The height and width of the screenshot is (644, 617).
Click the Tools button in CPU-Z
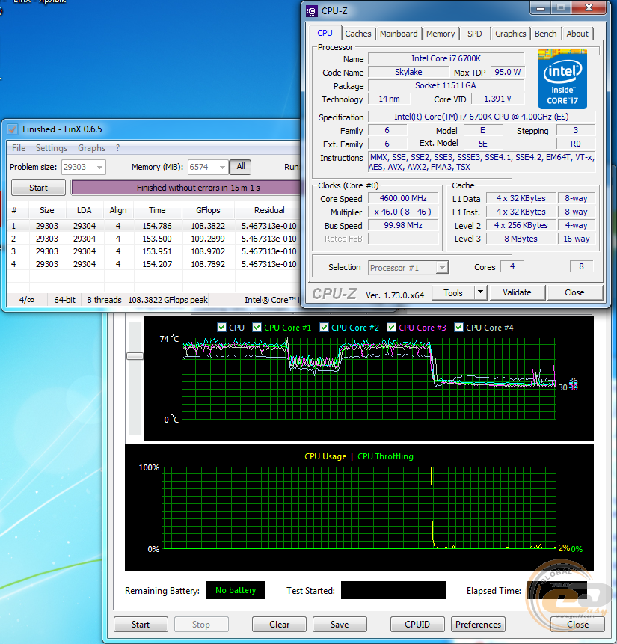coord(453,293)
